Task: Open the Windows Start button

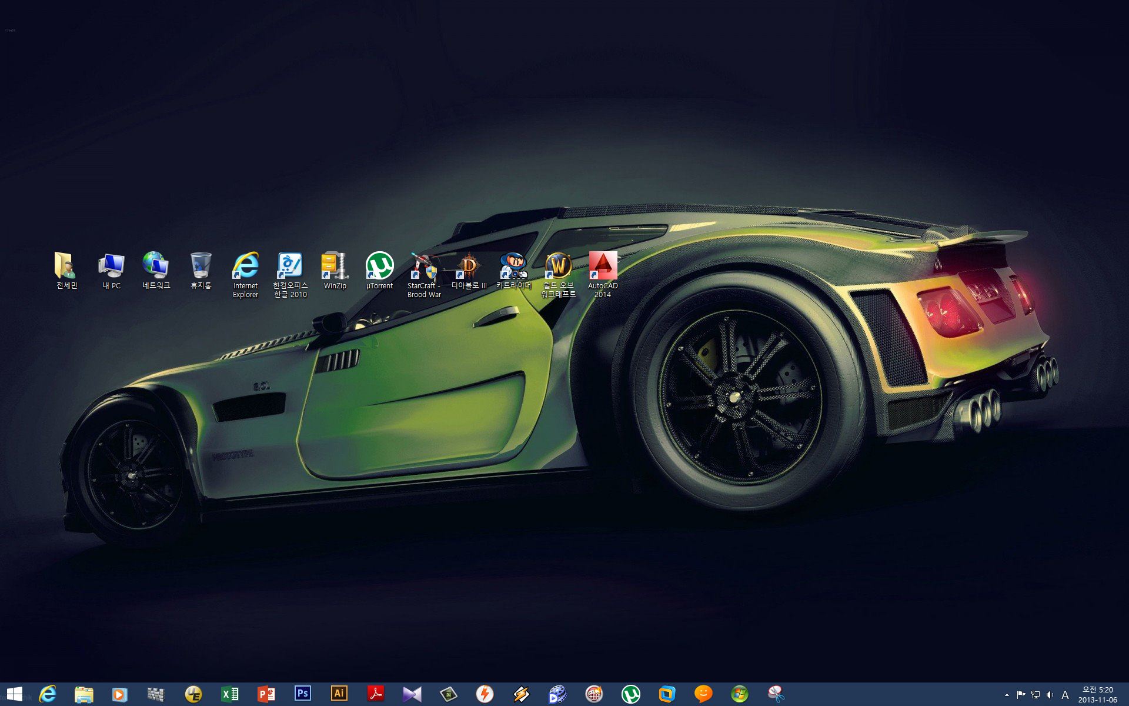Action: pos(15,694)
